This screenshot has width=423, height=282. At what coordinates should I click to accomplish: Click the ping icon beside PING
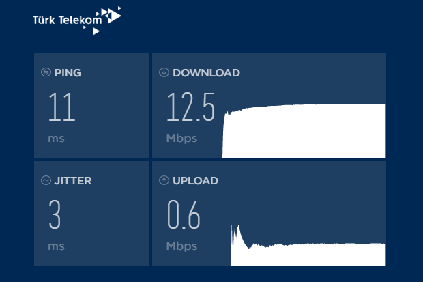[46, 72]
